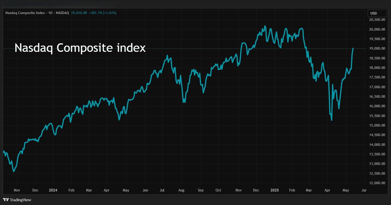Click the TradingView logo icon
The width and height of the screenshot is (391, 205).
(6, 200)
